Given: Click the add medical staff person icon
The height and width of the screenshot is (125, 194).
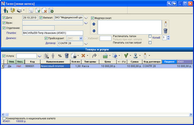Looking at the screenshot, I should [x=166, y=24].
